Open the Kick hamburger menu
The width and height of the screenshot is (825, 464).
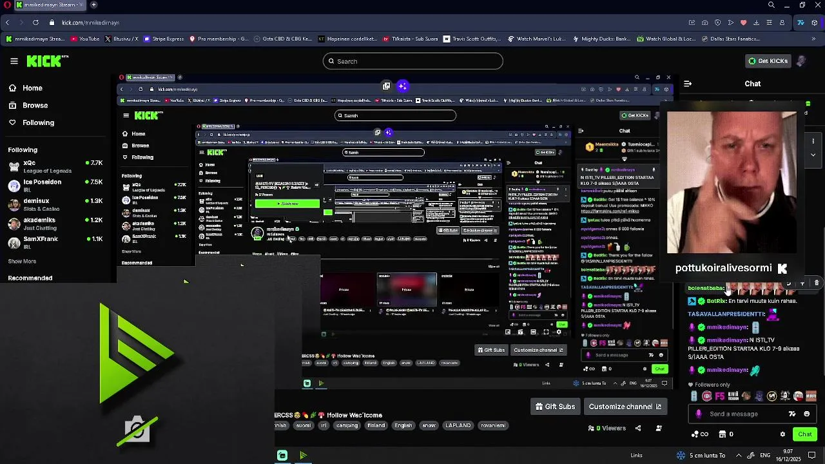coord(14,61)
